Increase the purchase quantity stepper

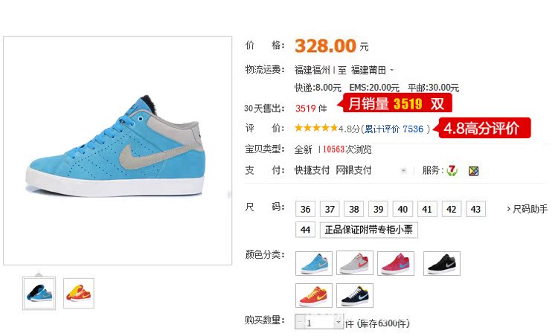(x=339, y=321)
